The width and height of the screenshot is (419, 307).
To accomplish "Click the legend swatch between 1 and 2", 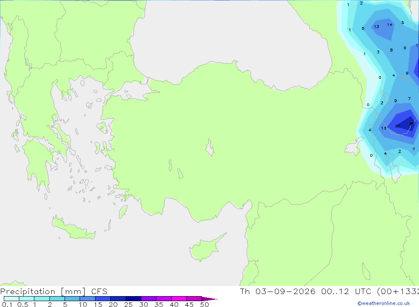I will click(42, 299).
